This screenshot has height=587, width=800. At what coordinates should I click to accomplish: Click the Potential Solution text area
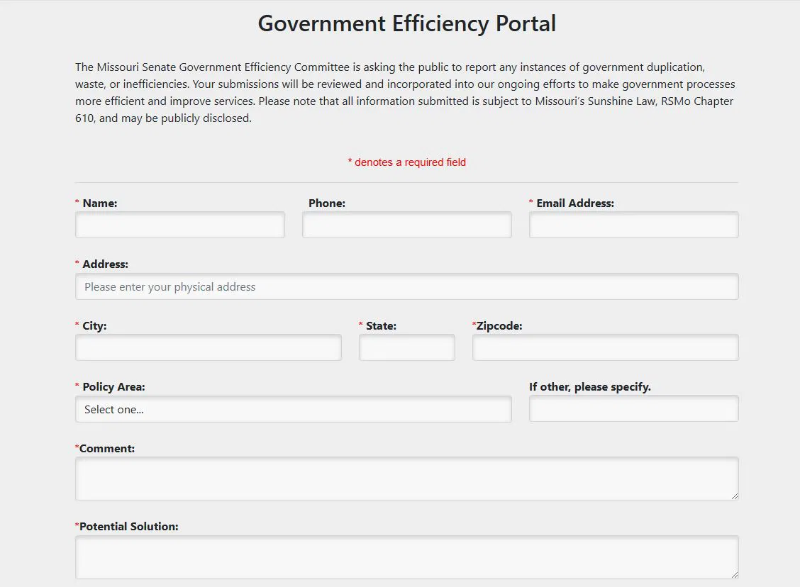[x=406, y=557]
